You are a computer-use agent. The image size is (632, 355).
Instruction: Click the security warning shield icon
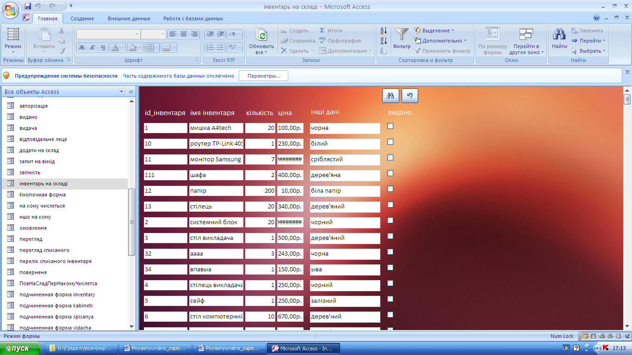click(6, 75)
